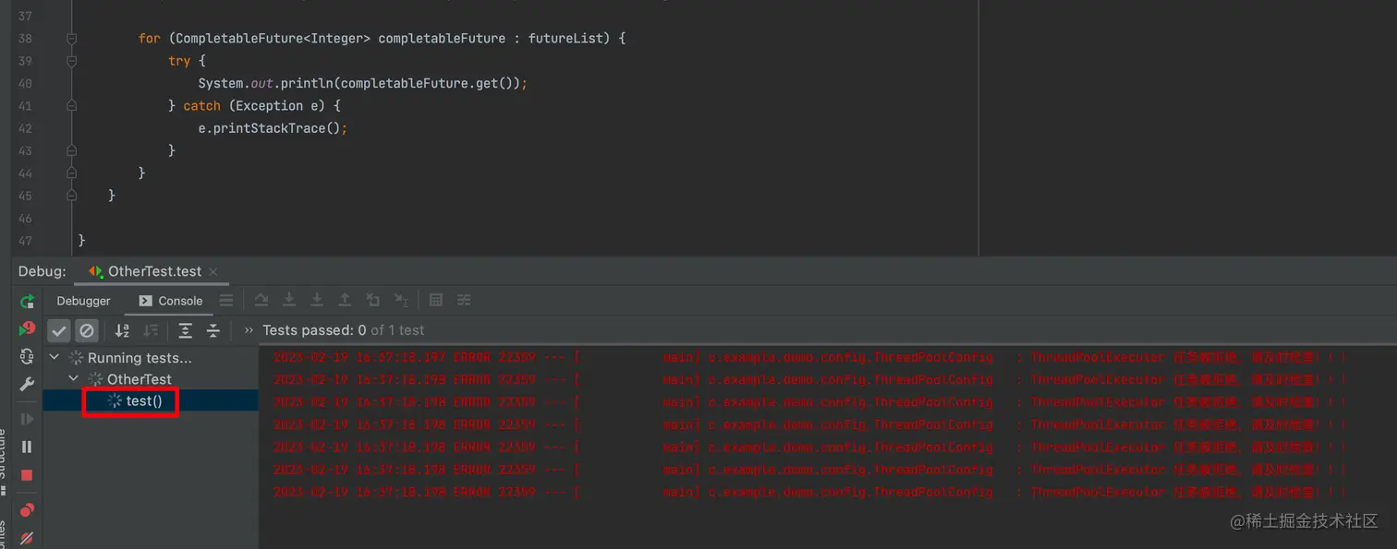Expand all test tree nodes
The width and height of the screenshot is (1397, 549).
tap(185, 330)
